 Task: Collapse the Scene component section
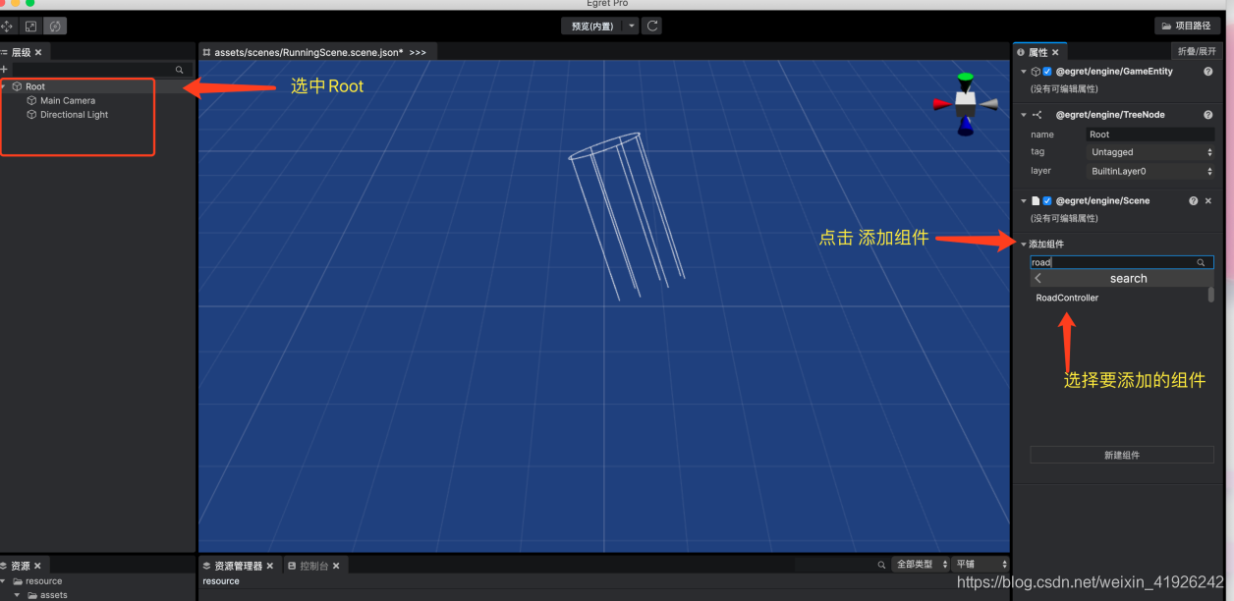pos(1024,200)
